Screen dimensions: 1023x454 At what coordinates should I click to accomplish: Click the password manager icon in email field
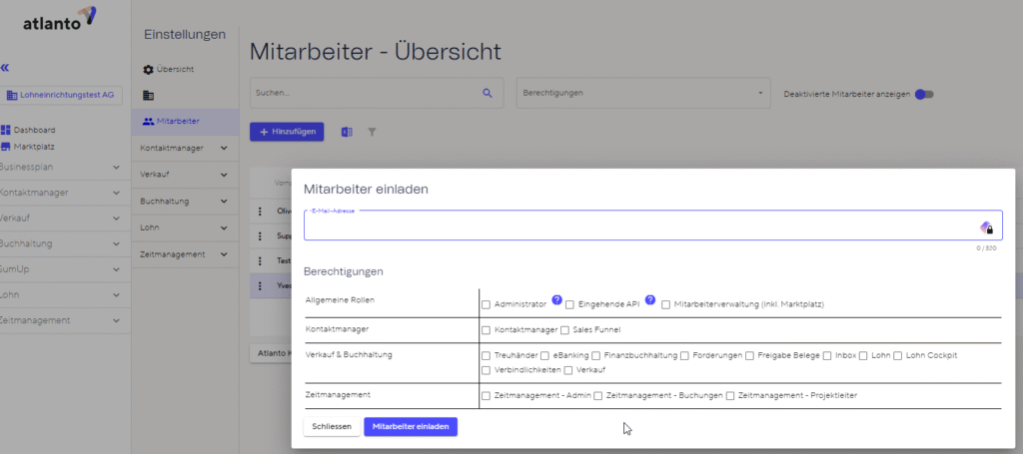tap(986, 227)
